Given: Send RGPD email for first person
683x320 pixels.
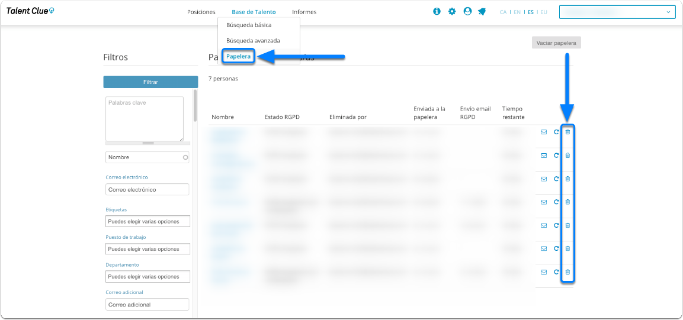Looking at the screenshot, I should pos(544,132).
